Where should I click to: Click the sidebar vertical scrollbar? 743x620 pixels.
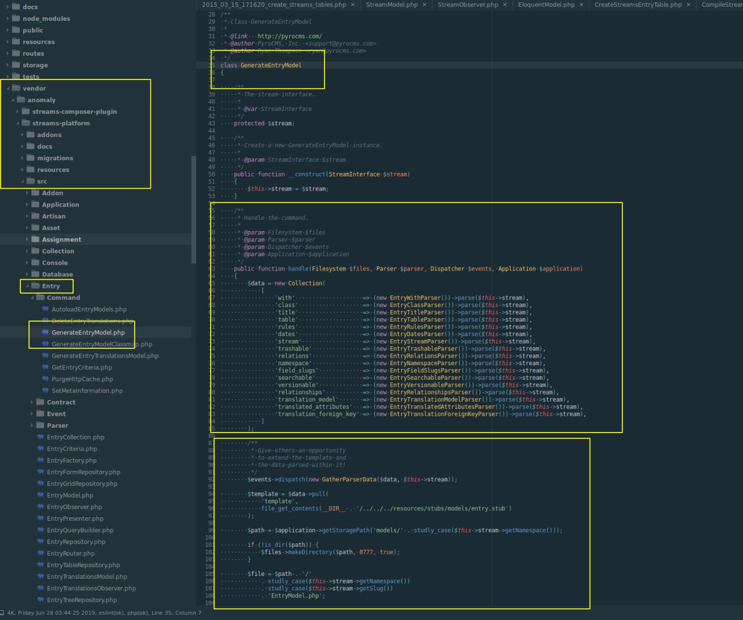click(194, 209)
